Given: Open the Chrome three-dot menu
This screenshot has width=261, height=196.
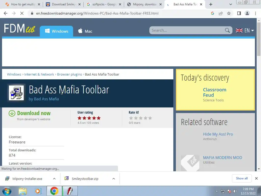Looking at the screenshot, I should [255, 13].
